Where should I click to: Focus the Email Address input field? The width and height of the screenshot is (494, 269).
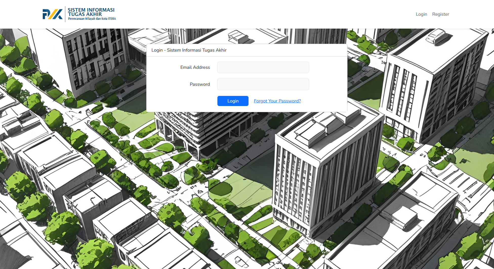point(263,67)
